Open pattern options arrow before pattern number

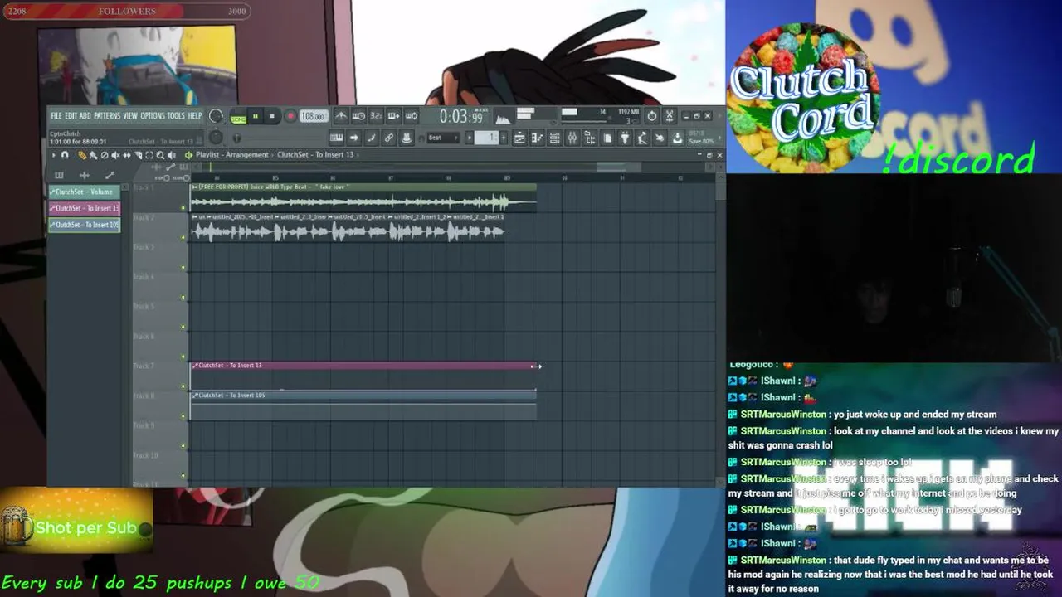[x=469, y=138]
